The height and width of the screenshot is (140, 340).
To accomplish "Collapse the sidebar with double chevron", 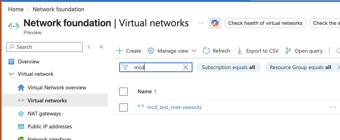I will 101,47.
